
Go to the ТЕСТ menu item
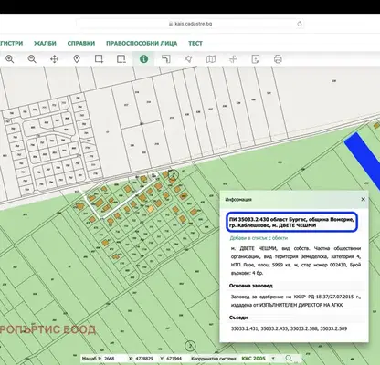point(195,43)
